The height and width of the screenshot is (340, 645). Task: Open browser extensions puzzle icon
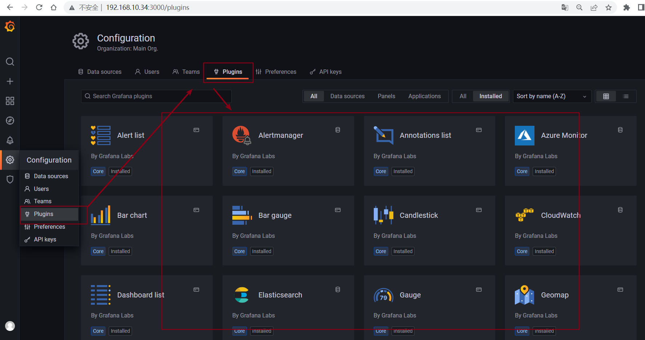point(626,7)
